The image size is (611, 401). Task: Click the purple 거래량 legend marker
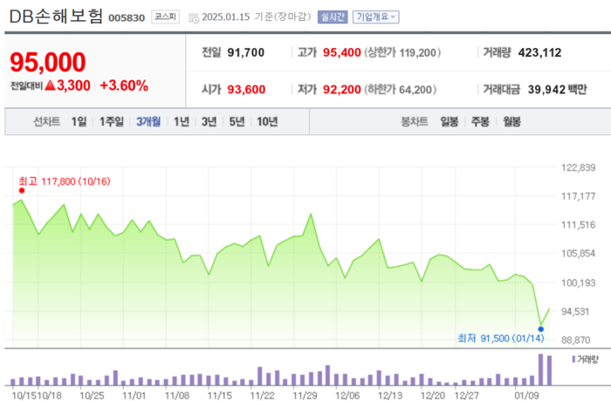tap(573, 359)
